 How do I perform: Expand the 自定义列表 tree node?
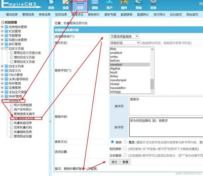[x=2, y=66]
